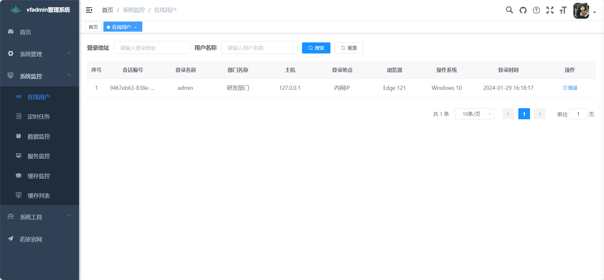The height and width of the screenshot is (280, 604).
Task: Expand the 系统管理 sidebar menu
Action: click(x=40, y=54)
